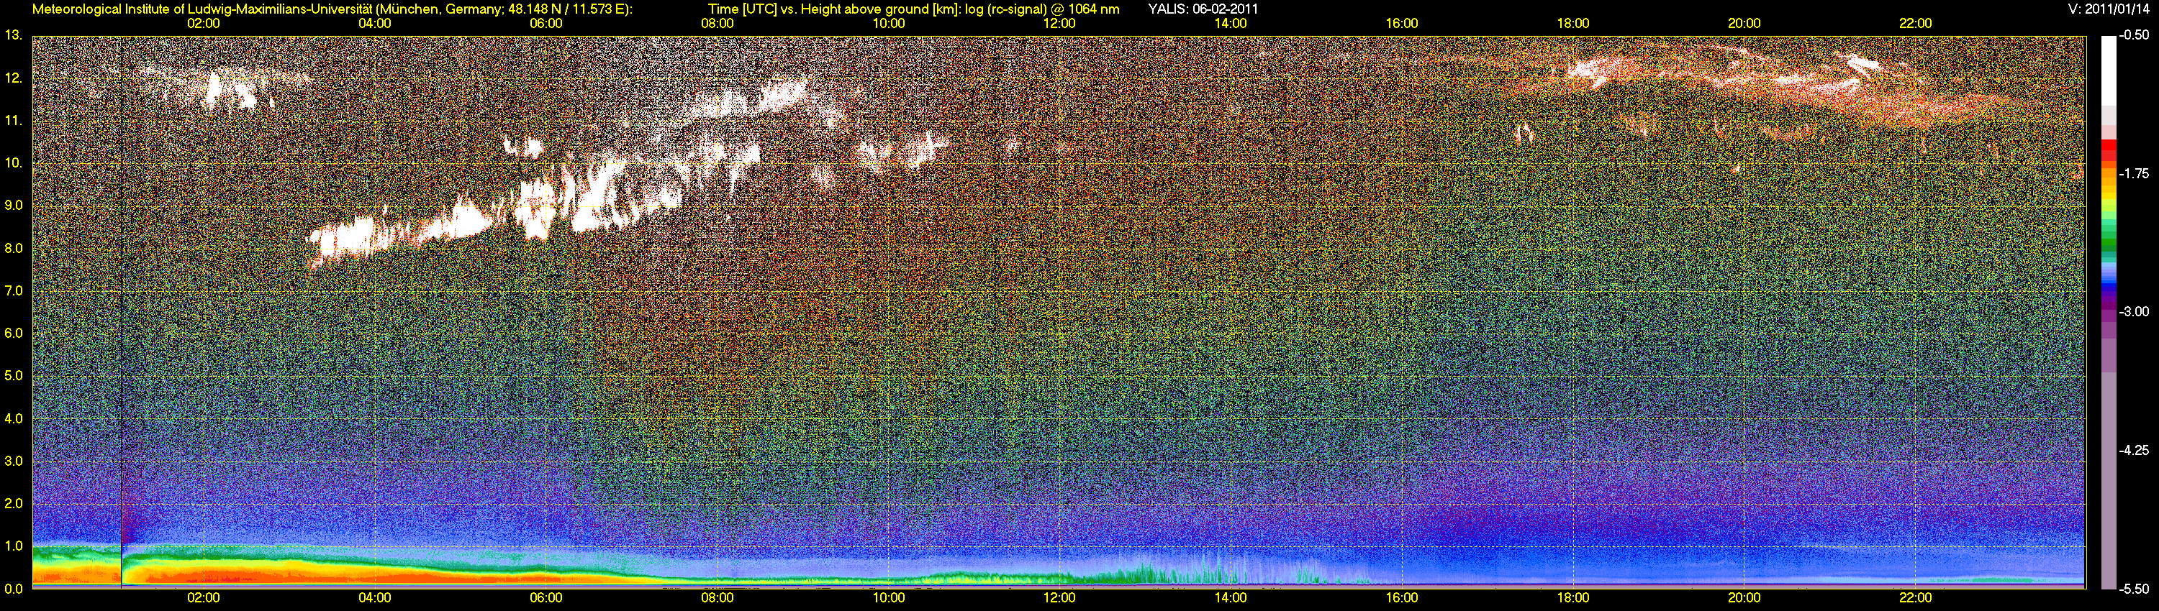Click the 20:00 label on the upper time axis
Viewport: 2159px width, 611px height.
pos(1744,24)
